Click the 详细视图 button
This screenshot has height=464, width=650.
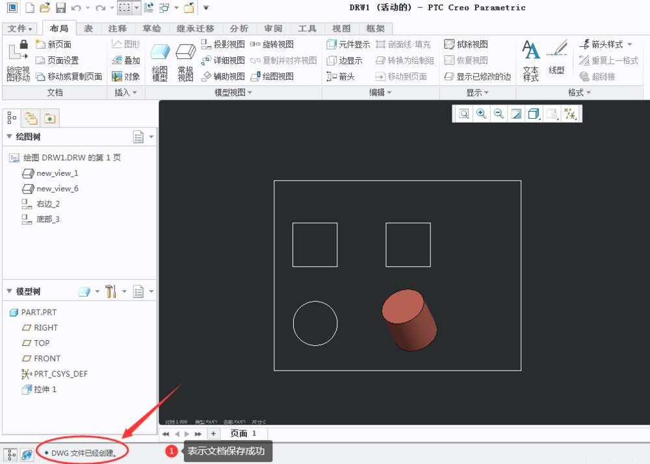223,60
